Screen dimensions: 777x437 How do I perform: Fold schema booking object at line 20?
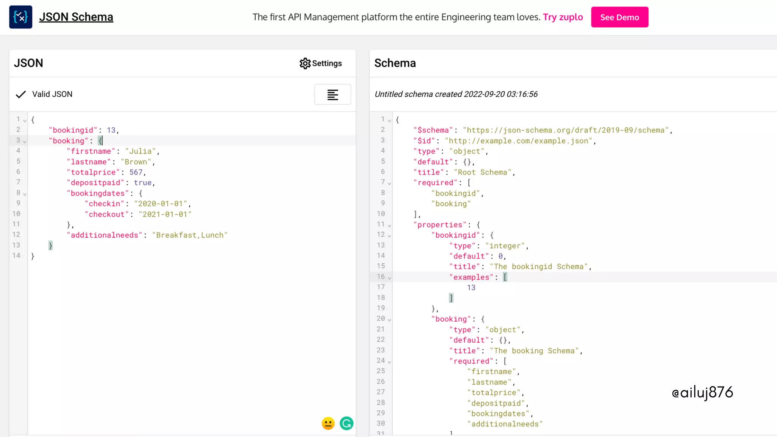coord(389,320)
